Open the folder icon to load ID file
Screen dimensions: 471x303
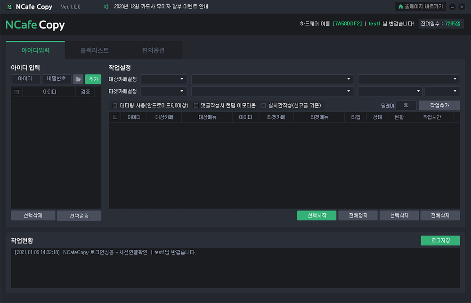pos(78,79)
